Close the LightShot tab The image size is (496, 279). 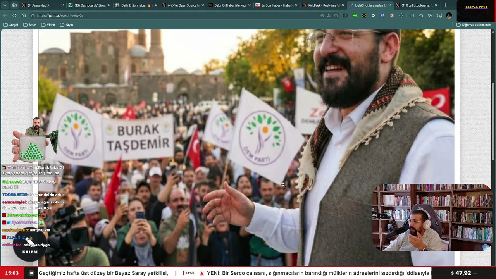(x=389, y=5)
